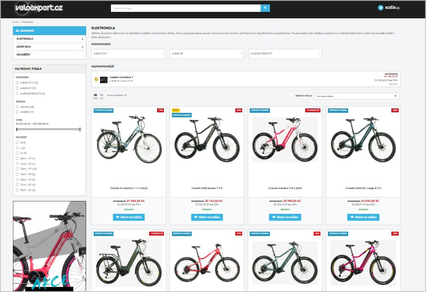
Task: Open the Crussis e-Country 1.11-S 2022 title
Action: [x=129, y=188]
